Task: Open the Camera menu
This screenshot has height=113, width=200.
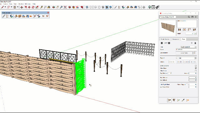Action: (x=5, y=4)
